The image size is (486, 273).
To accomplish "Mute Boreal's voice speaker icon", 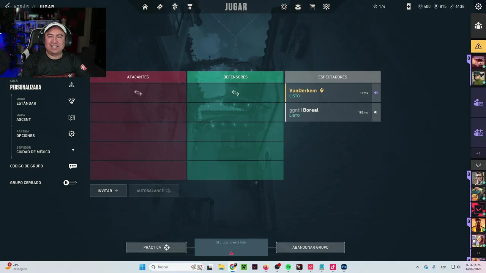I will coord(376,112).
